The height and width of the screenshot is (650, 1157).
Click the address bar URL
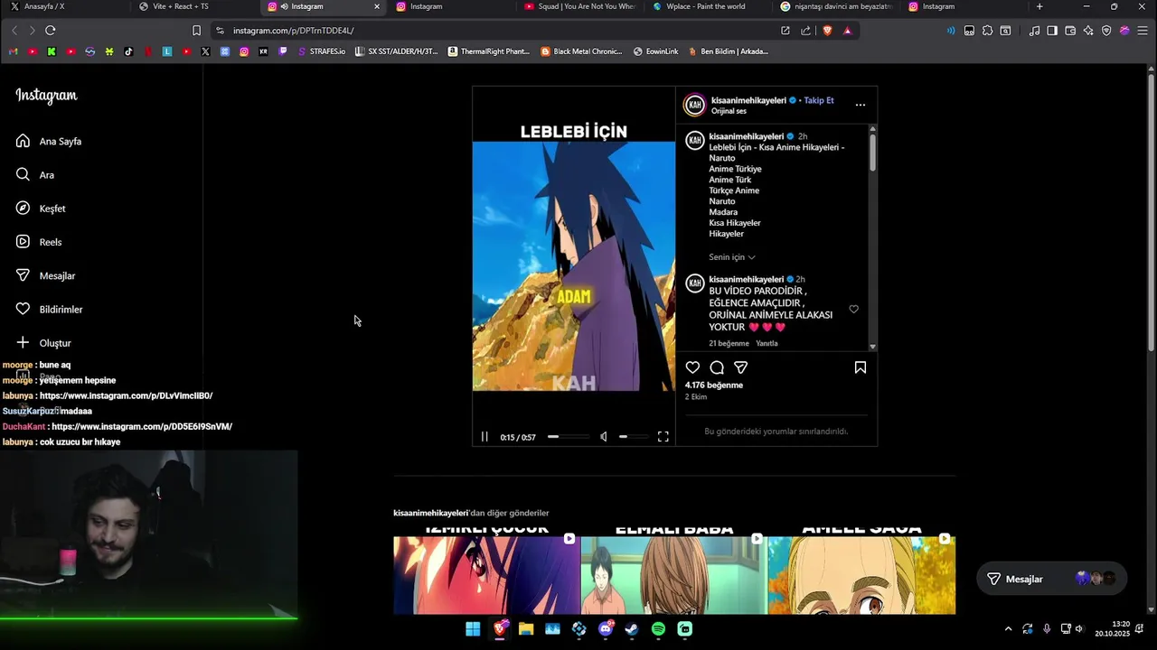point(293,31)
